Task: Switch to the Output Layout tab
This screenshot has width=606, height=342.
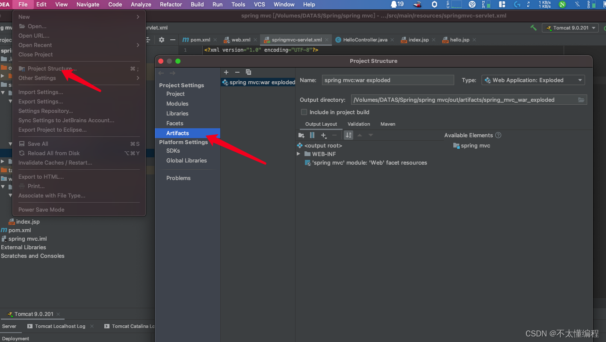Action: [321, 124]
